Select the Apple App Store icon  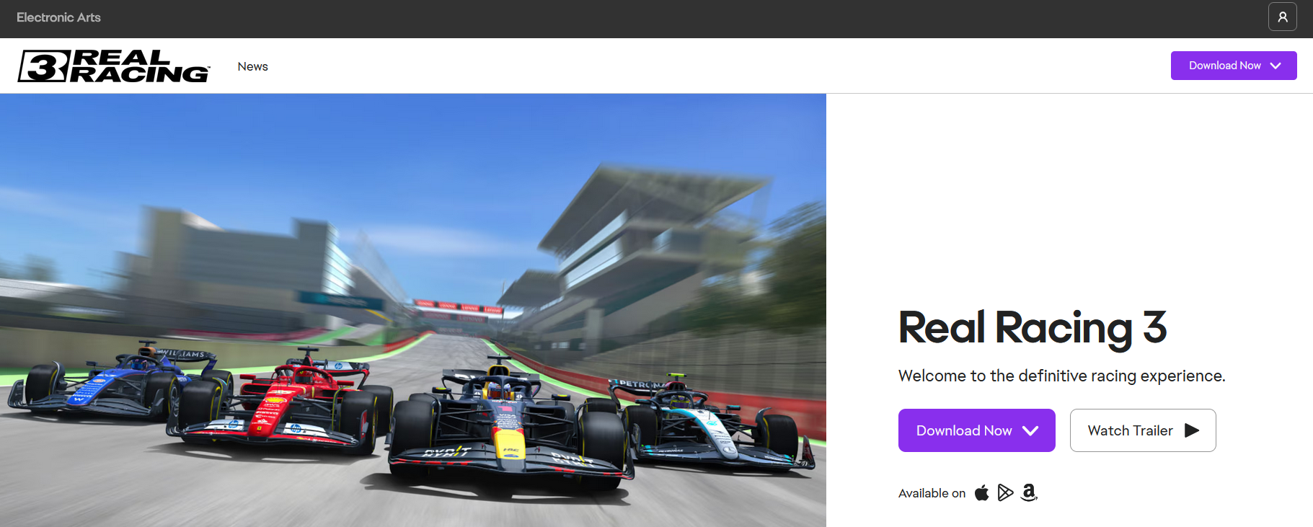981,493
